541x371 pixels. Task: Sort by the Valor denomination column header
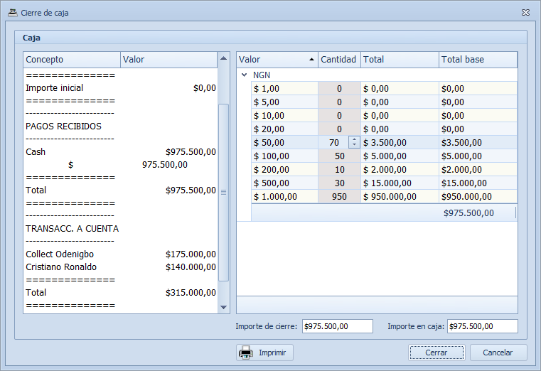click(x=277, y=60)
